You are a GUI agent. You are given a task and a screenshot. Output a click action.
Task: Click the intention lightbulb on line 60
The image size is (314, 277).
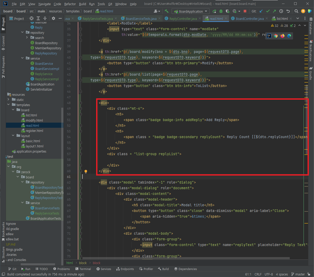[x=86, y=171]
